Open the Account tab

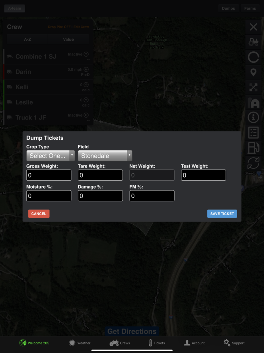click(194, 343)
